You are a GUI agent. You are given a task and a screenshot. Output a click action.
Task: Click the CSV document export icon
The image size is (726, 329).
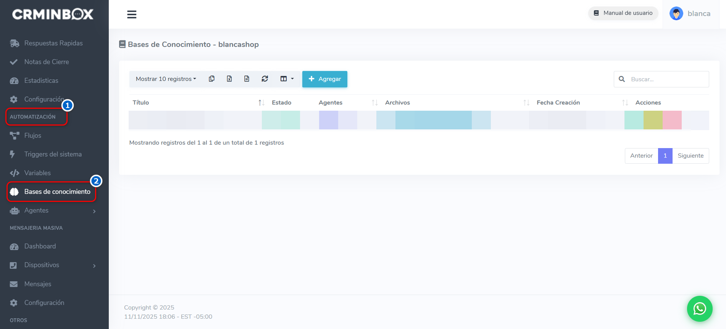pyautogui.click(x=247, y=79)
